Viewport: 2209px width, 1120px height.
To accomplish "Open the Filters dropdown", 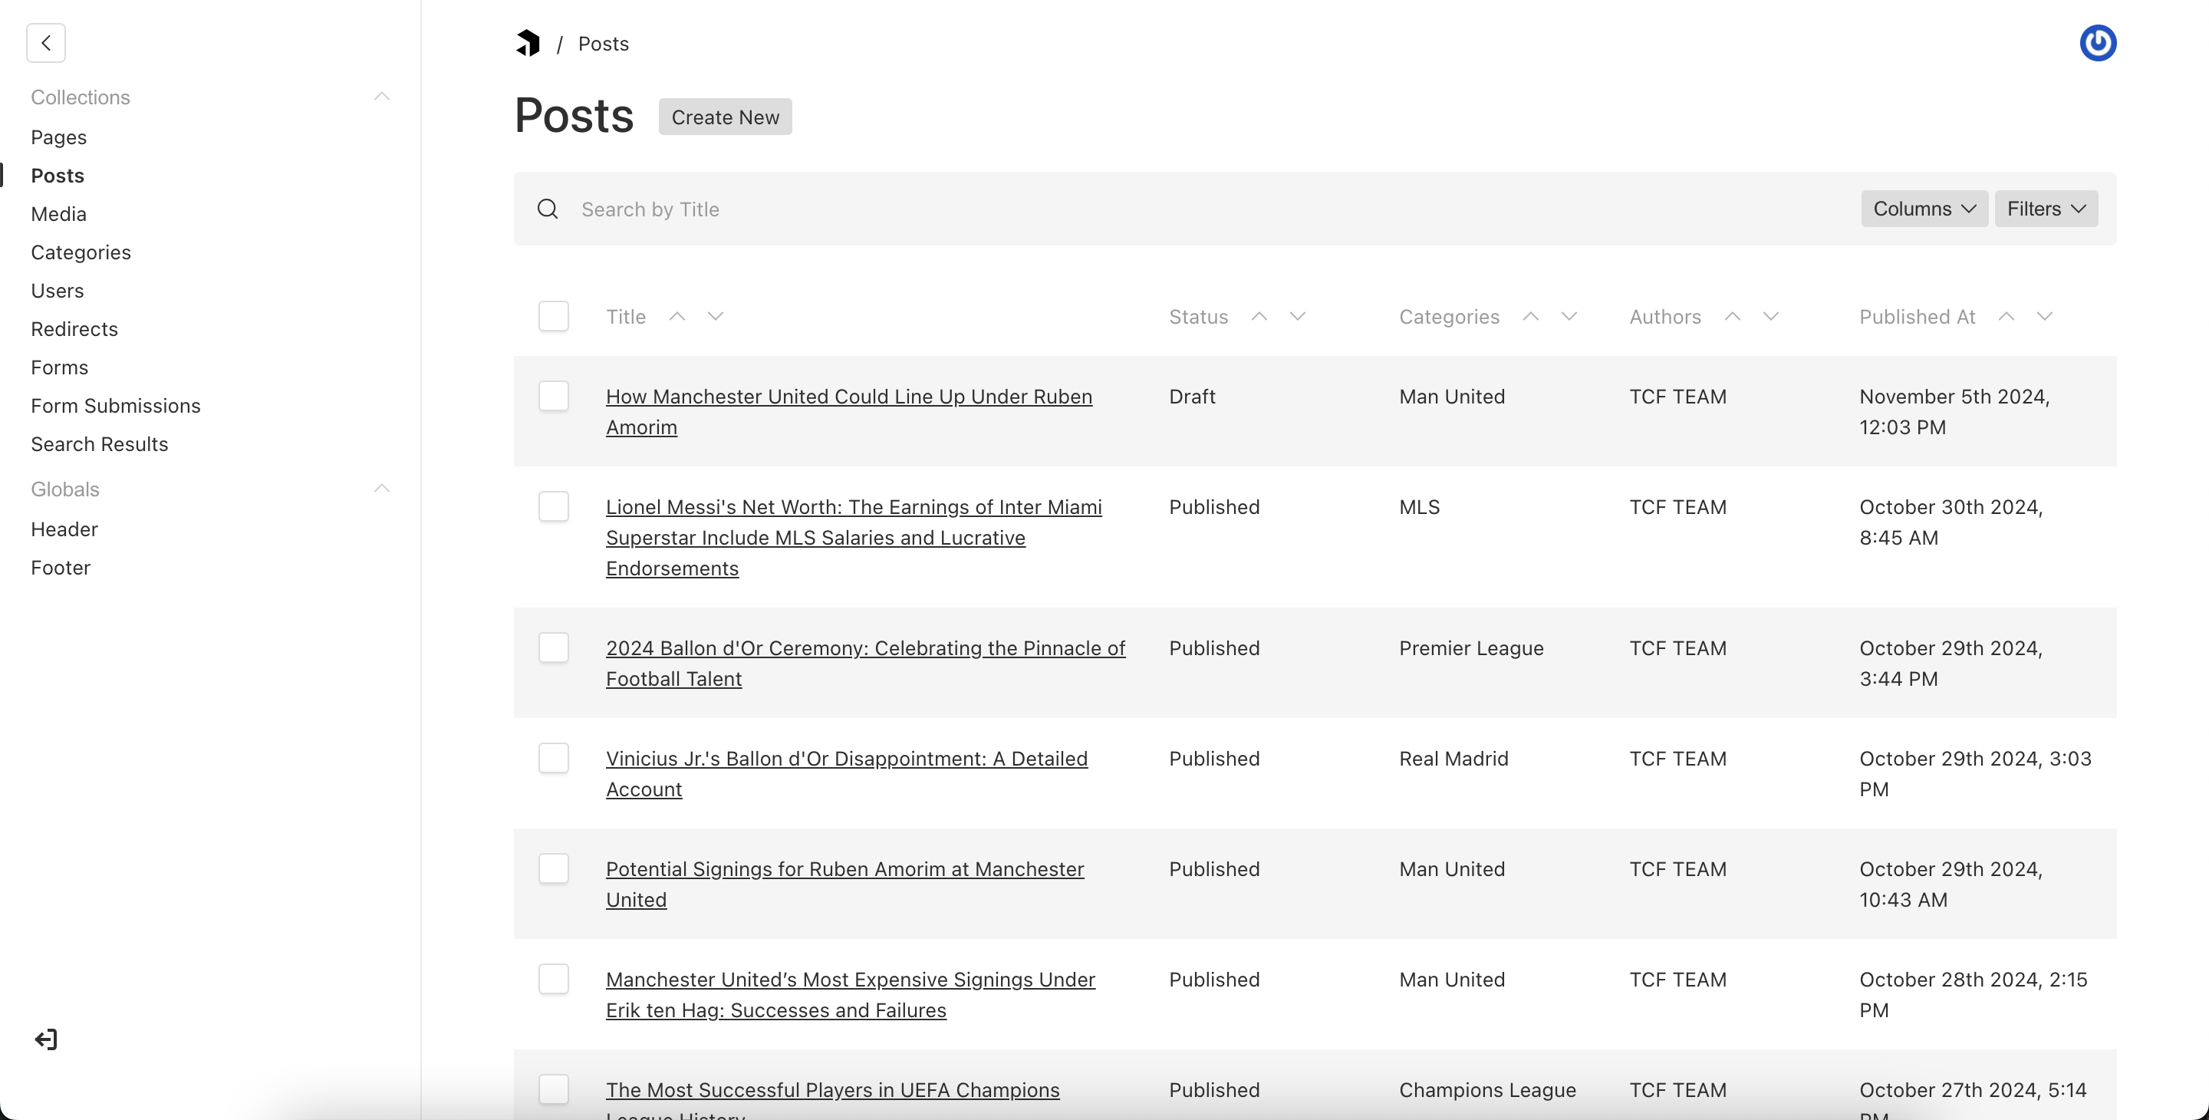I will pyautogui.click(x=2045, y=209).
